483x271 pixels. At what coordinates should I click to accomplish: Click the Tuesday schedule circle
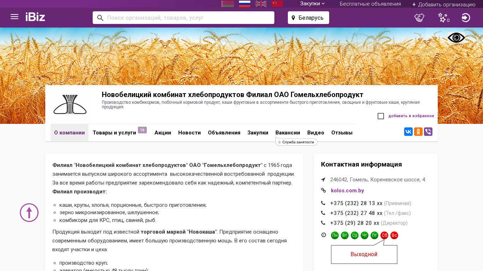point(345,235)
